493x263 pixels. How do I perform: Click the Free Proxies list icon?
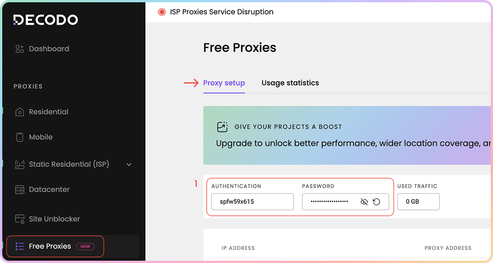point(19,246)
